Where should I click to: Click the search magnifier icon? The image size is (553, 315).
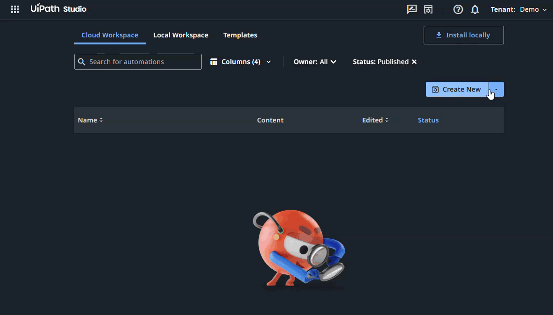coord(81,62)
